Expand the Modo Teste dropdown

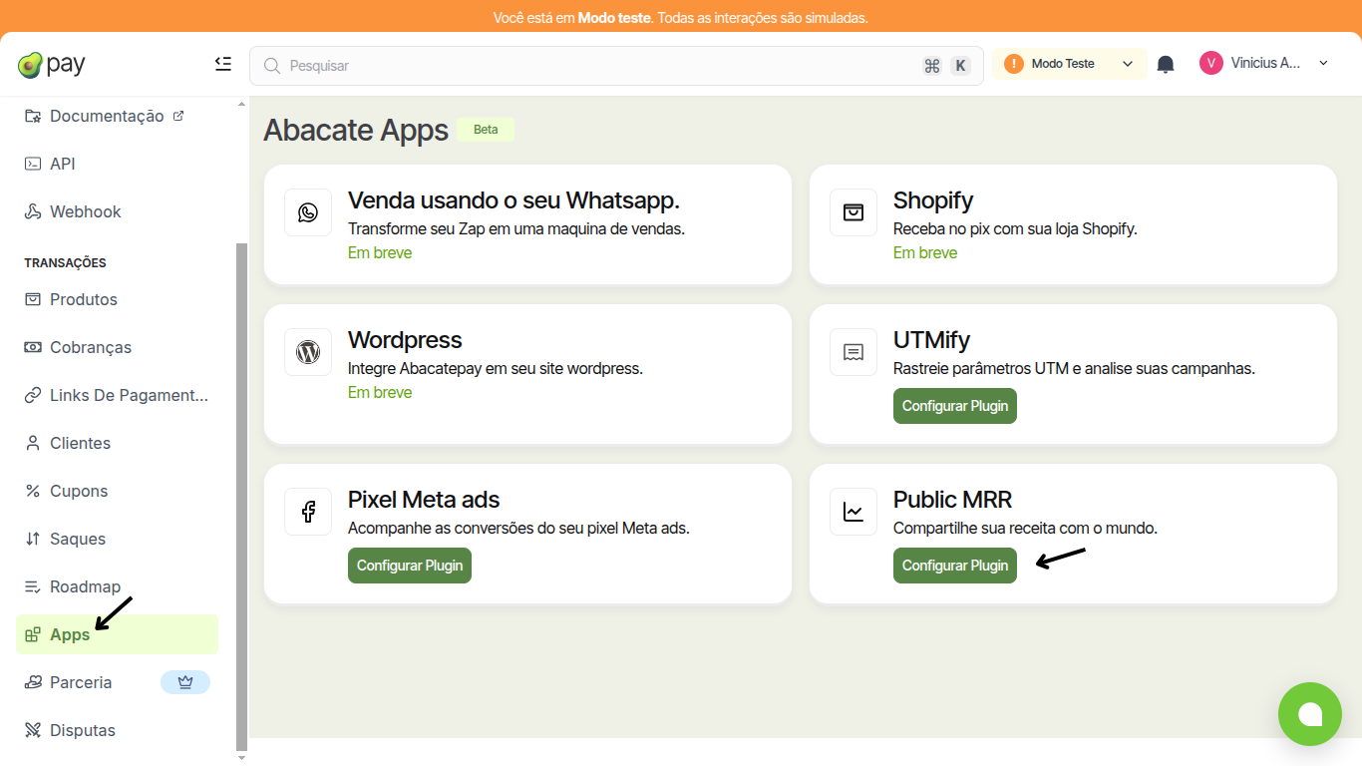point(1069,63)
